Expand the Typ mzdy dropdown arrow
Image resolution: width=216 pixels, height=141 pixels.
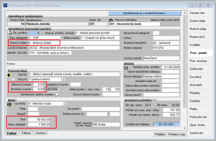point(65,104)
